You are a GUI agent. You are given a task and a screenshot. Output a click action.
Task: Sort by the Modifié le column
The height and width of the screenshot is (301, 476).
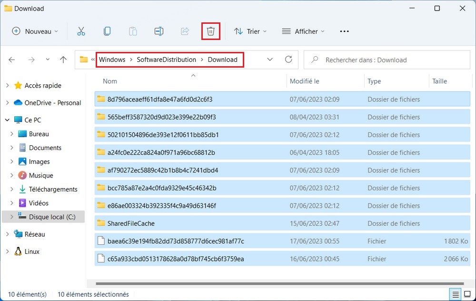coord(304,81)
